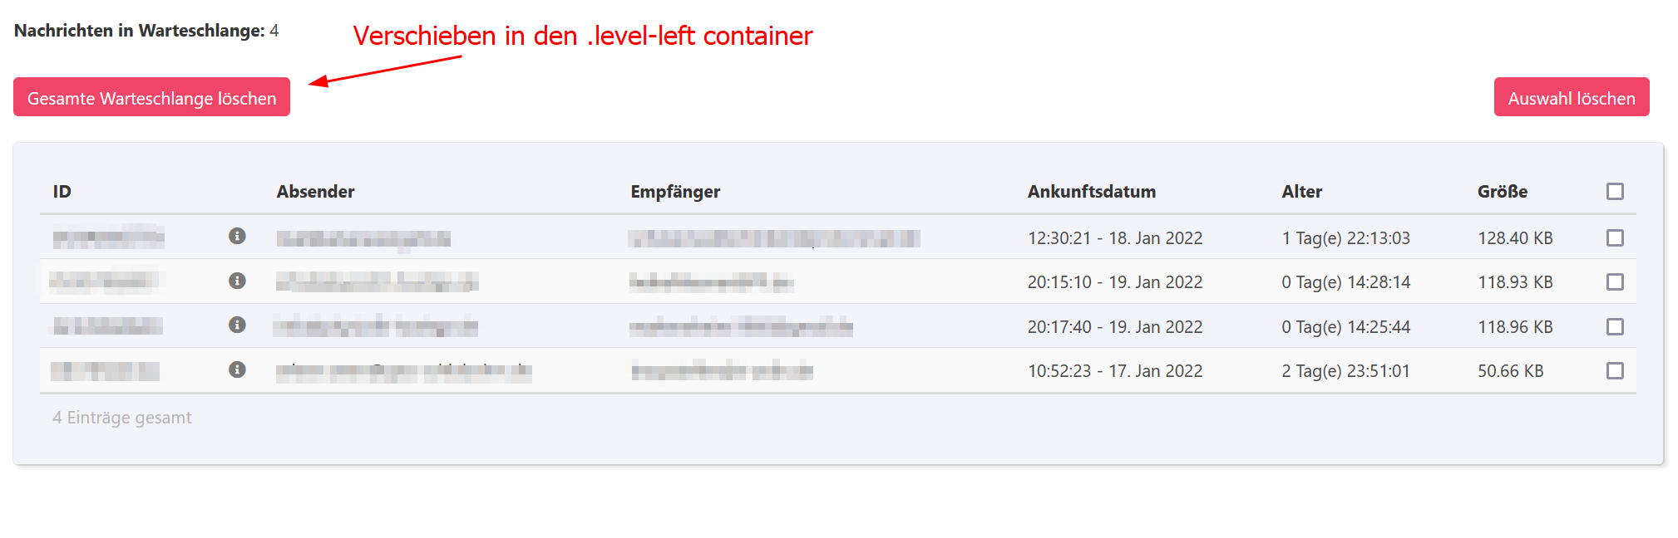
Task: Check the 118.96 KB message row checkbox
Action: 1615,327
